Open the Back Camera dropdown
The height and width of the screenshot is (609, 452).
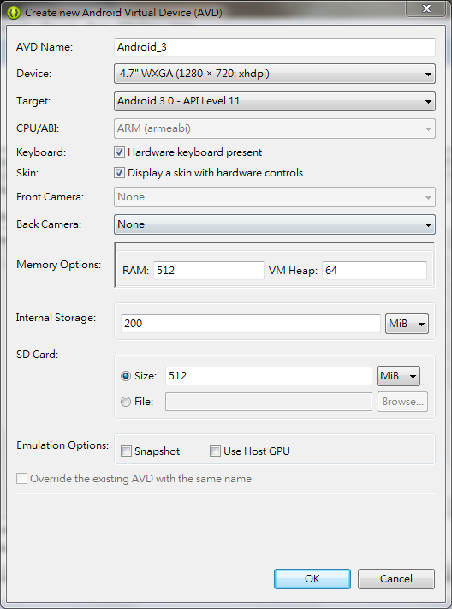click(x=275, y=224)
